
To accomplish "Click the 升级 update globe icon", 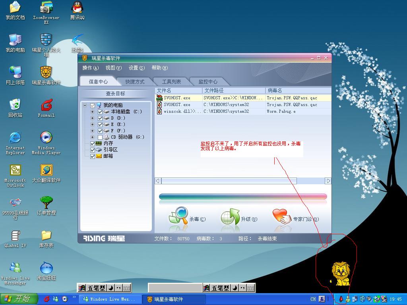I will pyautogui.click(x=230, y=216).
